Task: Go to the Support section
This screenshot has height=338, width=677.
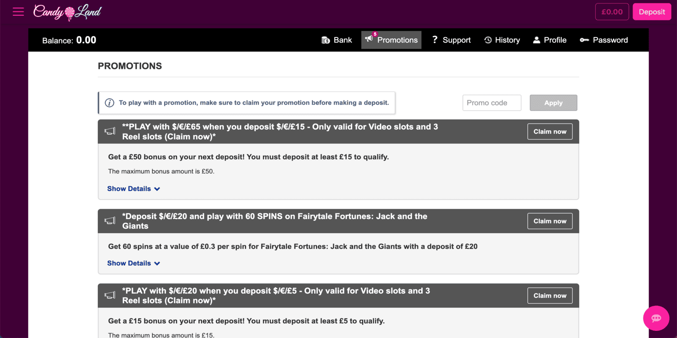Action: (x=451, y=40)
